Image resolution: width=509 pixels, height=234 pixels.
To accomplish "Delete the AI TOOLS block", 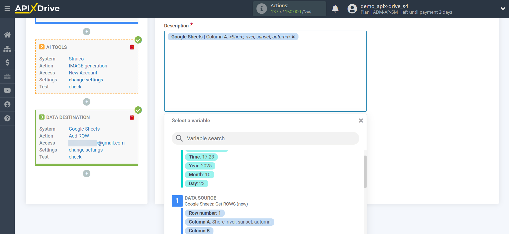I will [132, 47].
